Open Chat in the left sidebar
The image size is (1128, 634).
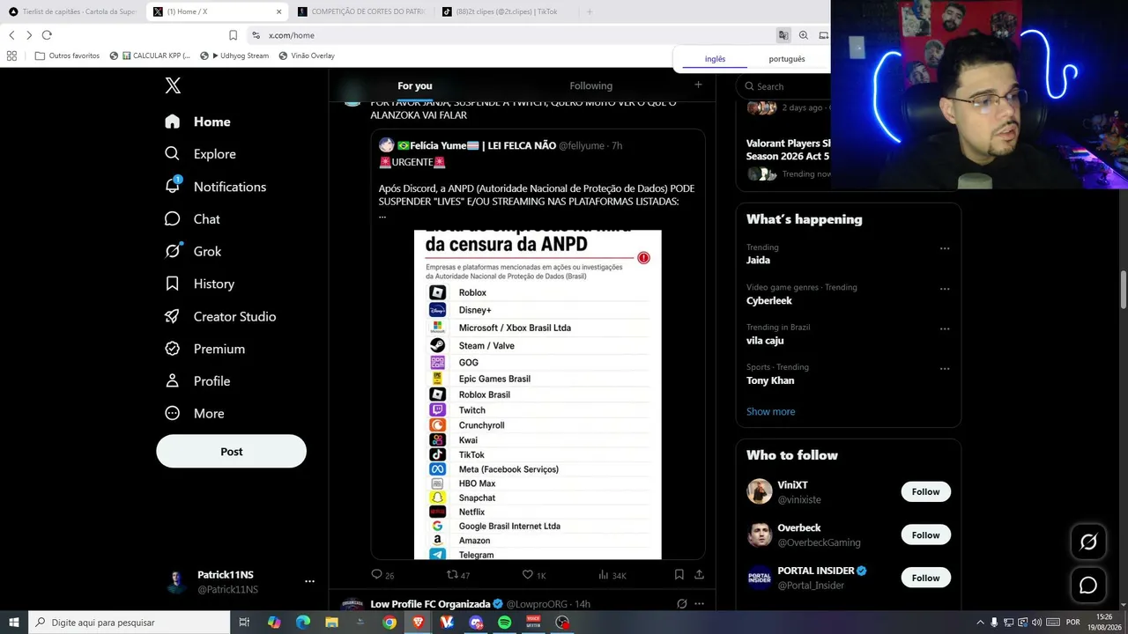tap(193, 219)
